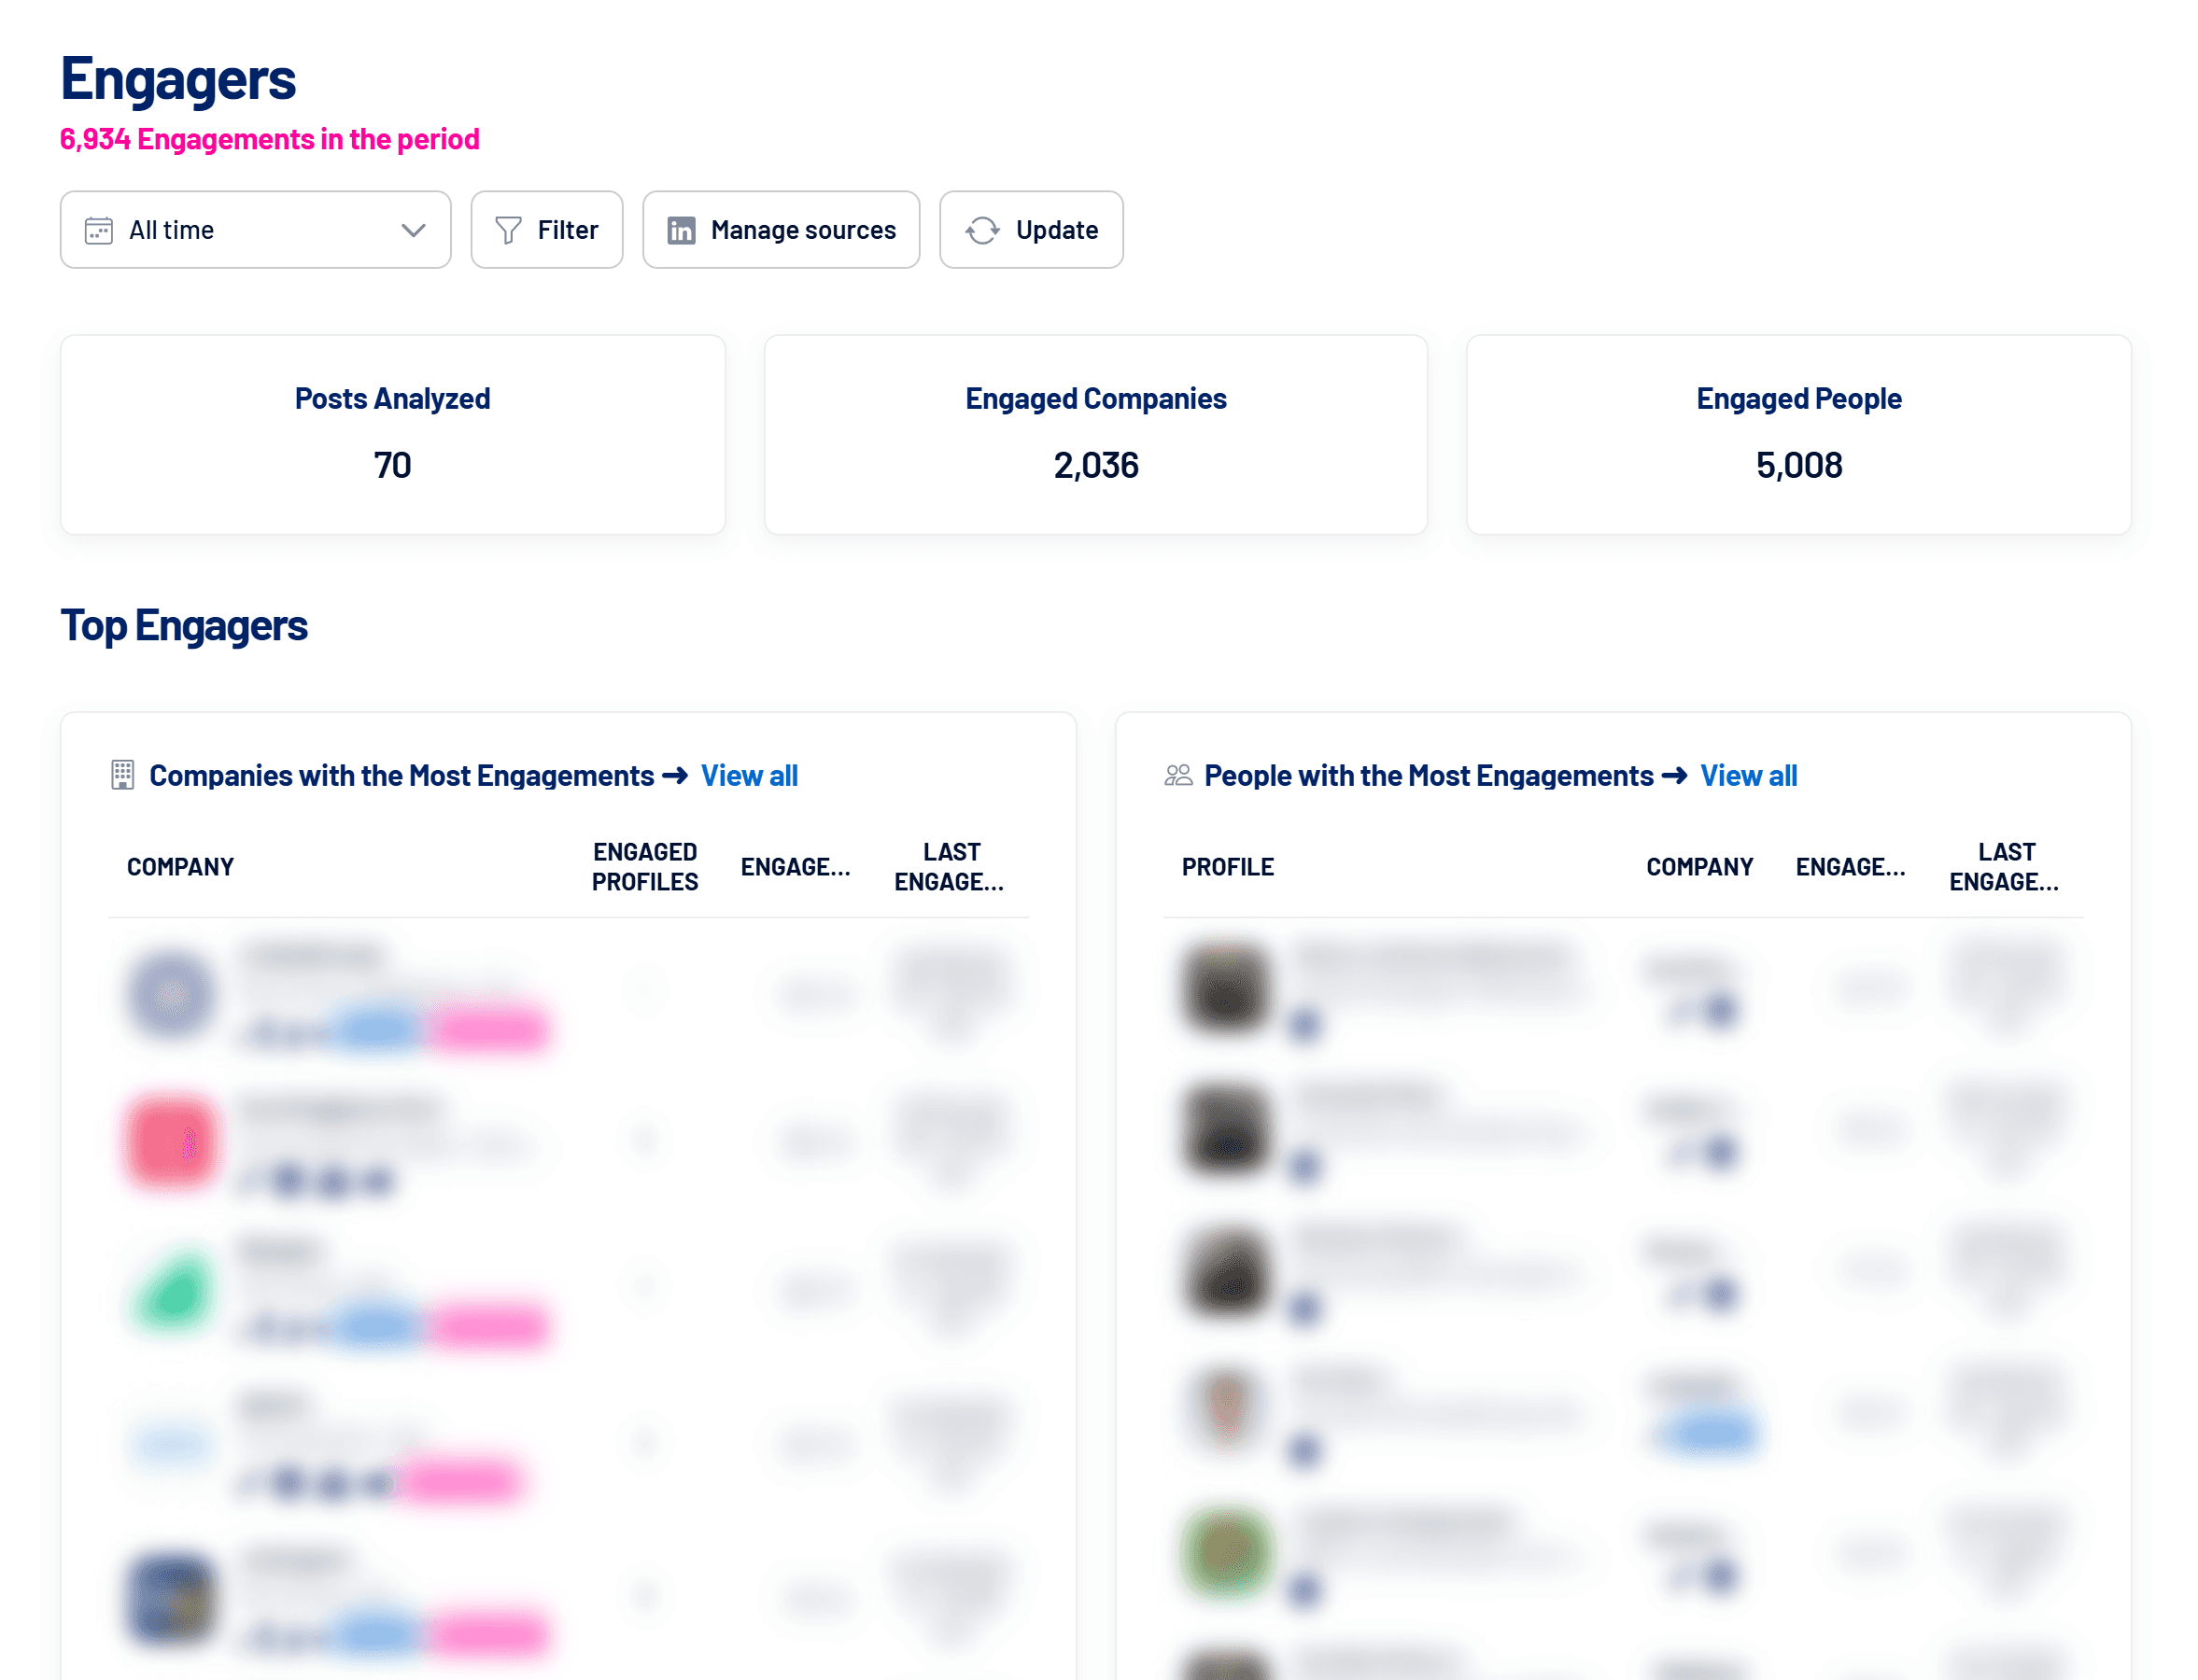This screenshot has height=1680, width=2198.
Task: Sort by ENGAGED PROFILES column header
Action: tap(644, 867)
